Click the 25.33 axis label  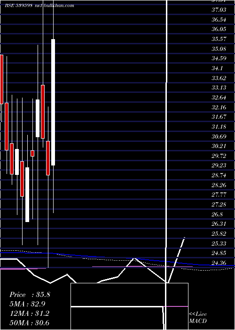[x=219, y=244]
